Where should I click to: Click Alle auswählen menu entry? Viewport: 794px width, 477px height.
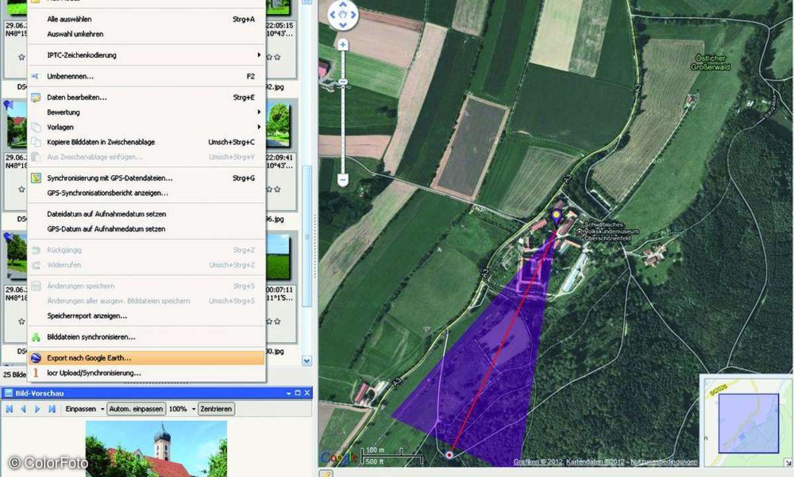pos(146,19)
